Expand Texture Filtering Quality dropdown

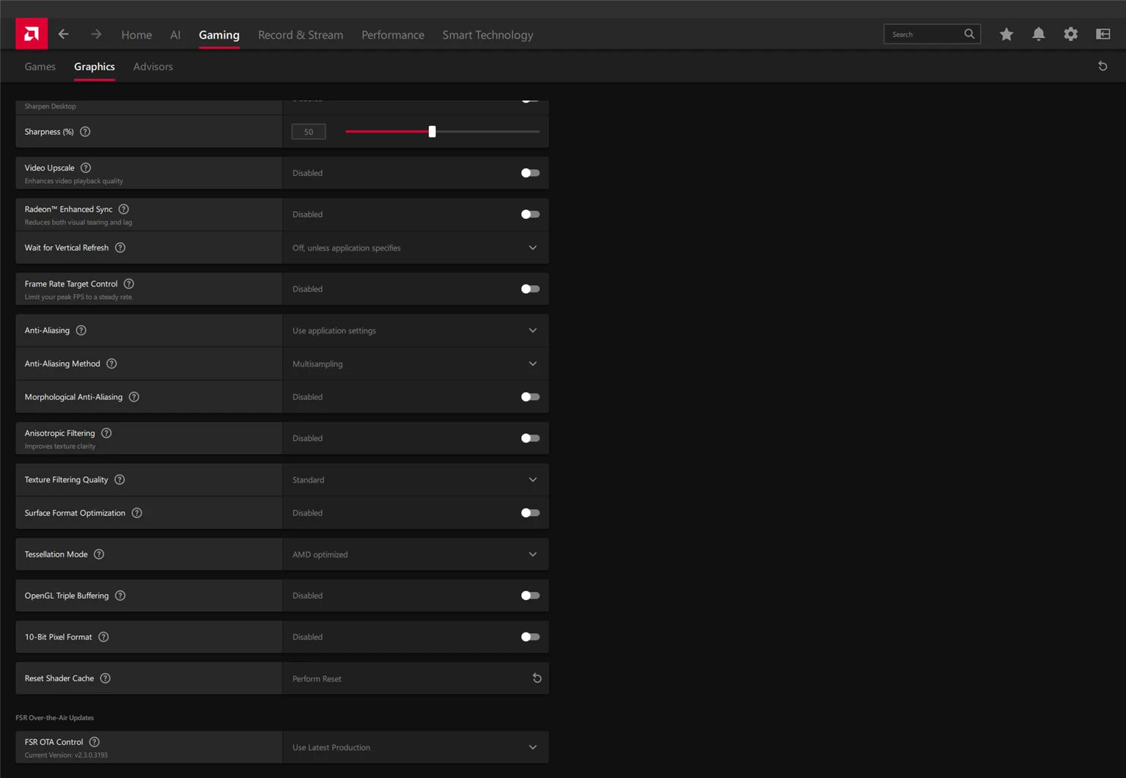tap(416, 481)
